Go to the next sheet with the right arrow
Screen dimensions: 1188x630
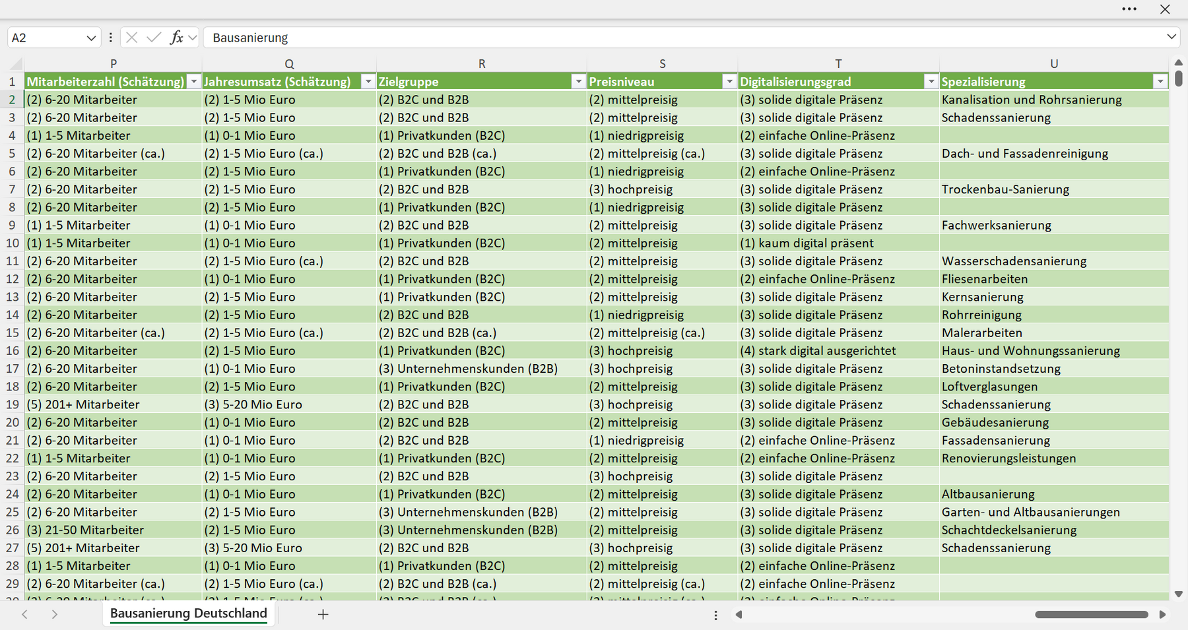[55, 614]
